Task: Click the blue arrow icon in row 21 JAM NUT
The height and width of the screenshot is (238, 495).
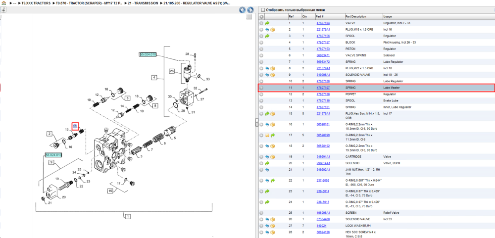Action: [267, 170]
